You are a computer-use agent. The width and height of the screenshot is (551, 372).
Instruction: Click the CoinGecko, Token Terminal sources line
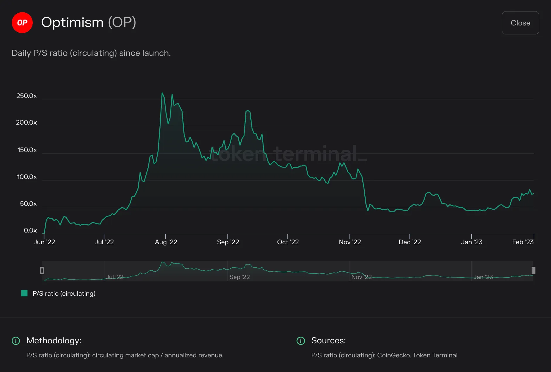[384, 355]
